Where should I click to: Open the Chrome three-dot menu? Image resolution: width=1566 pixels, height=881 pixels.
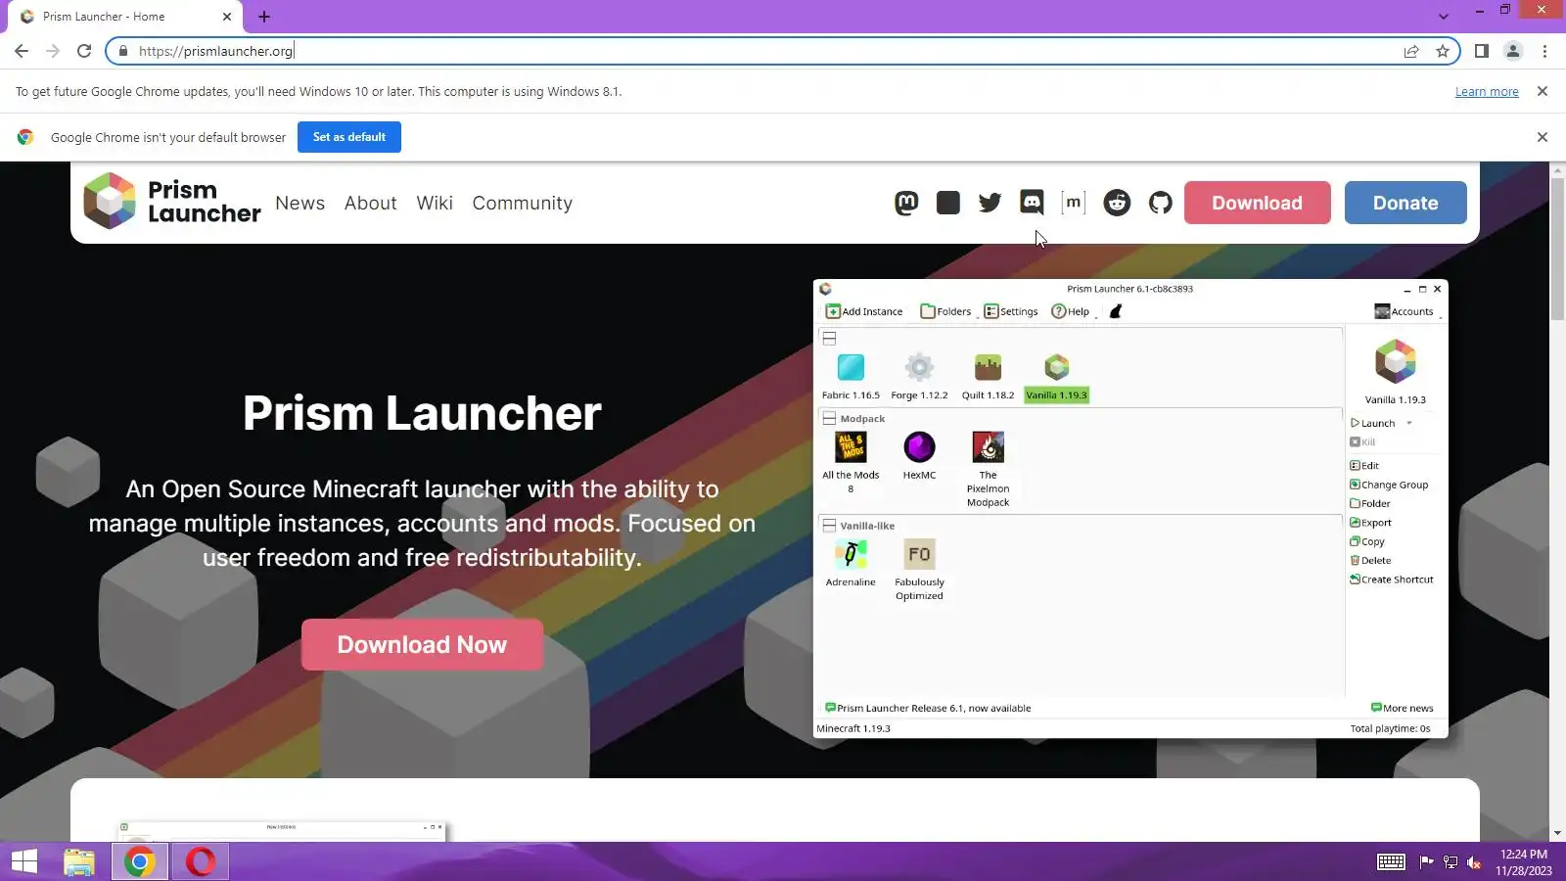point(1544,51)
